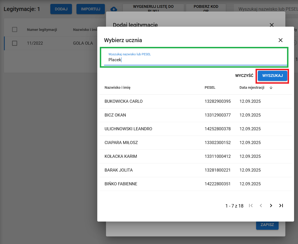Click the ZAPISZ save button
298x244 pixels.
point(267,225)
